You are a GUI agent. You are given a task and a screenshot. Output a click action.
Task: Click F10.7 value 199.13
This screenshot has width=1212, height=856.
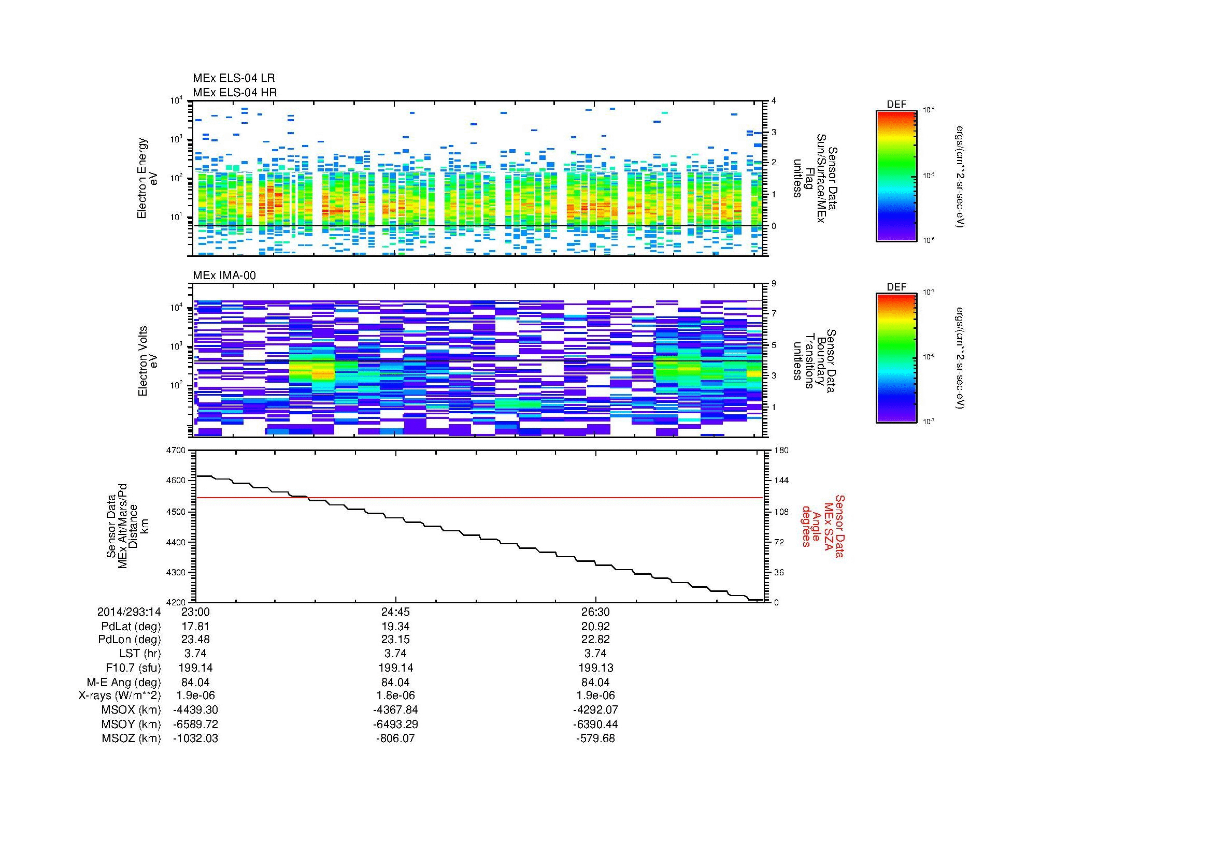coord(595,668)
